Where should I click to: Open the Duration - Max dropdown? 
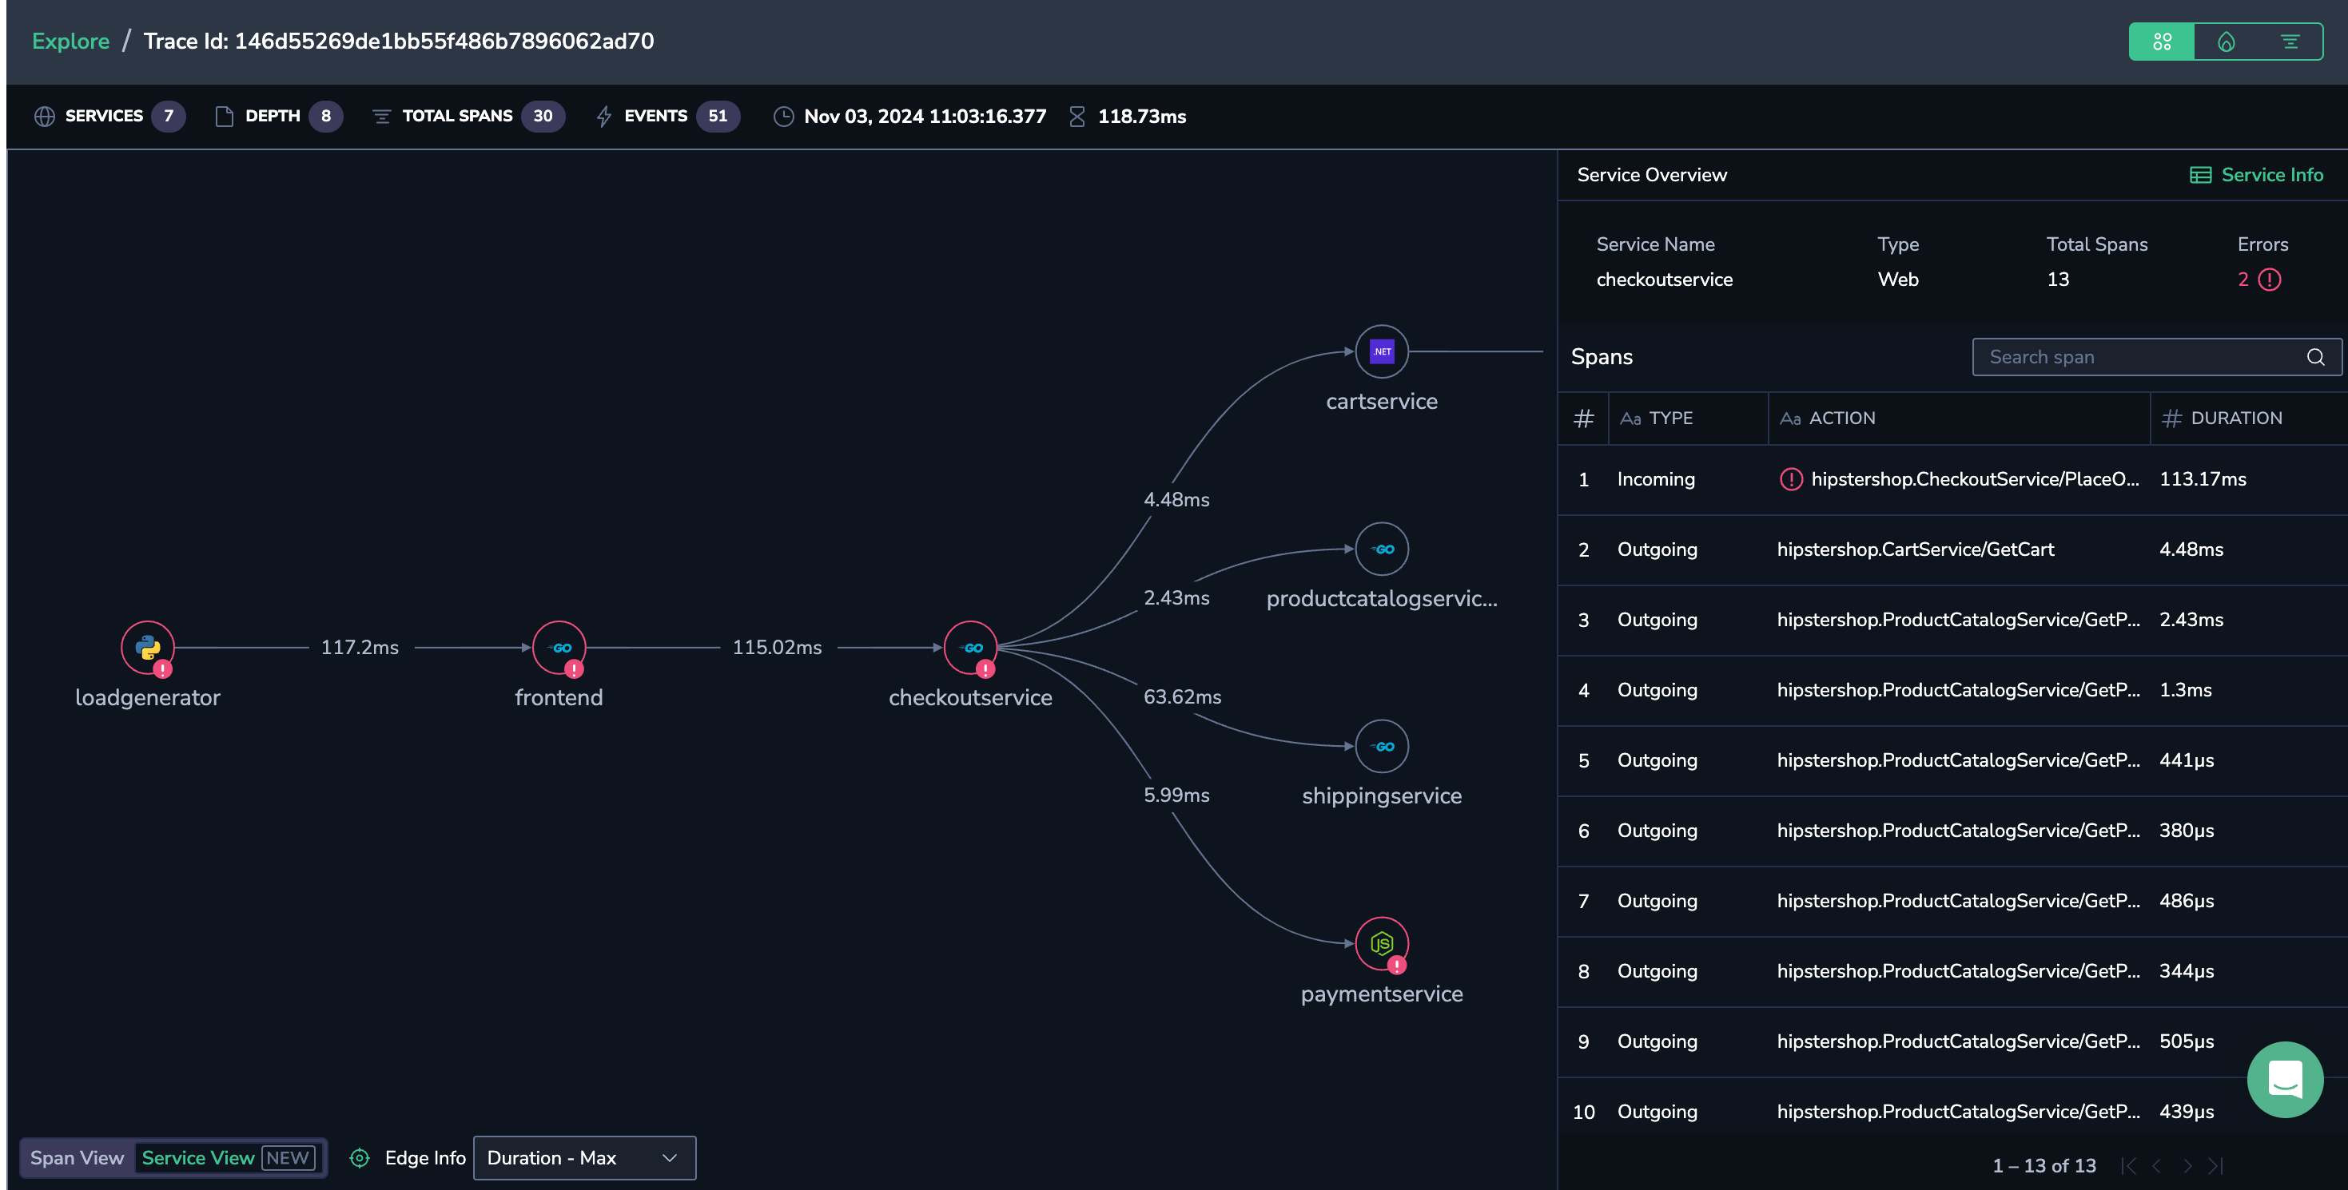pyautogui.click(x=584, y=1157)
